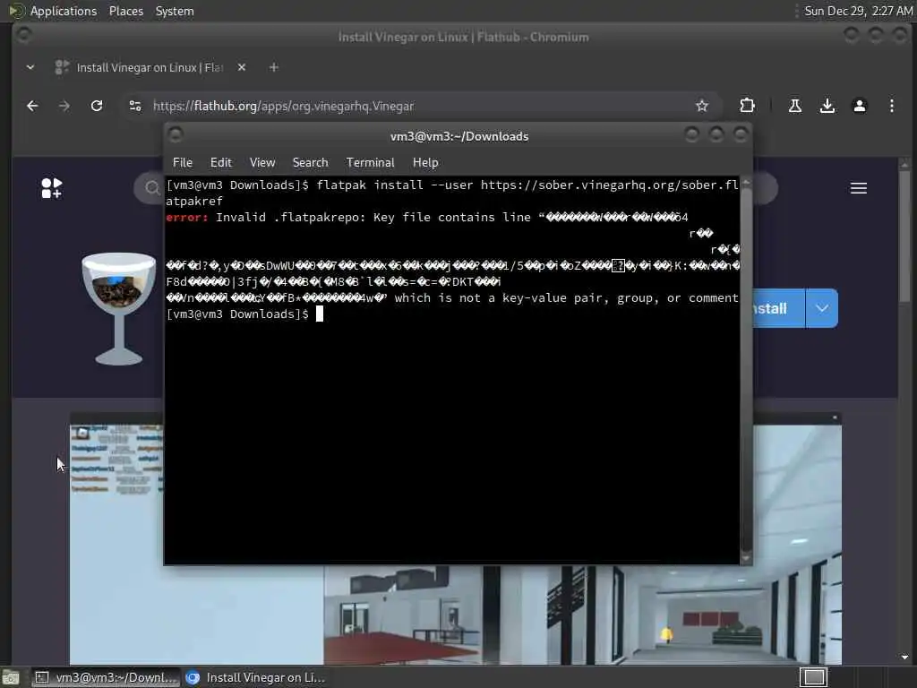Switch to the terminal window in the taskbar
Image resolution: width=917 pixels, height=688 pixels.
coord(105,677)
